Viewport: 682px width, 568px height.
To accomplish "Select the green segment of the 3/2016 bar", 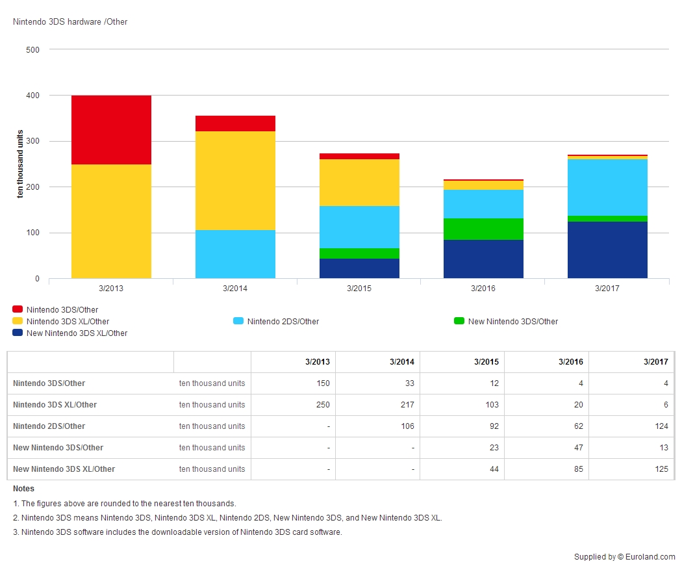I will 483,229.
